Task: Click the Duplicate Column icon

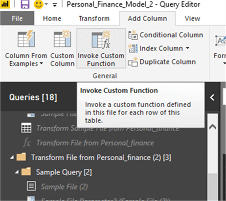Action: tap(133, 62)
